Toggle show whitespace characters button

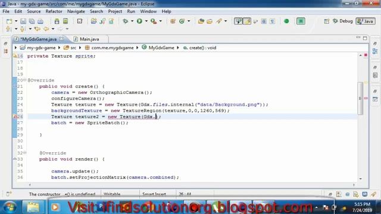pyautogui.click(x=273, y=21)
